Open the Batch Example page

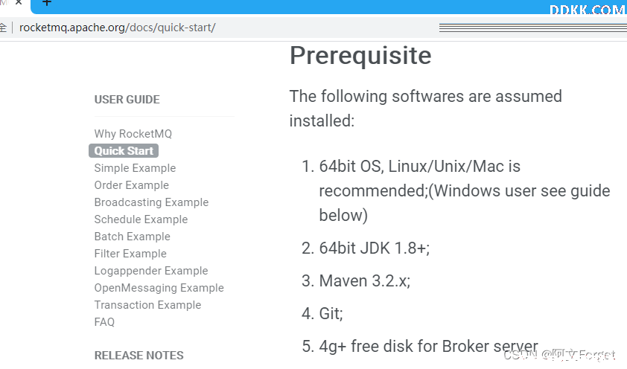pos(133,237)
